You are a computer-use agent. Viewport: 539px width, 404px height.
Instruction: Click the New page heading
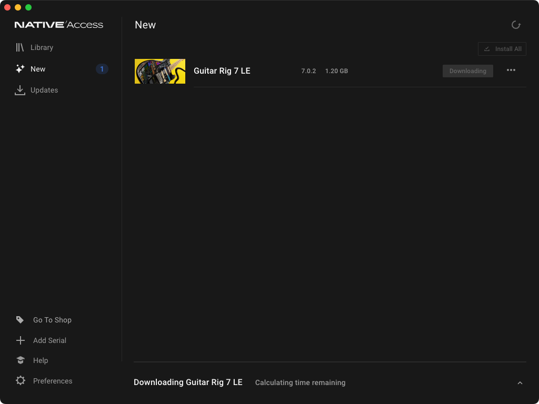[x=145, y=25]
